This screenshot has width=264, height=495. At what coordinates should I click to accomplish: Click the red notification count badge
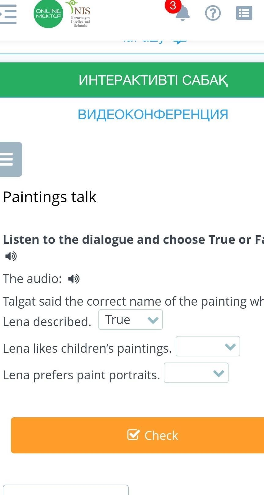point(173,6)
